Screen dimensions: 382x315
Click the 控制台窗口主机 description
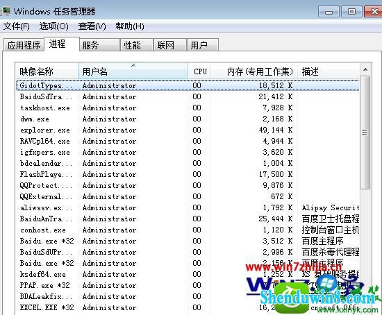click(331, 230)
